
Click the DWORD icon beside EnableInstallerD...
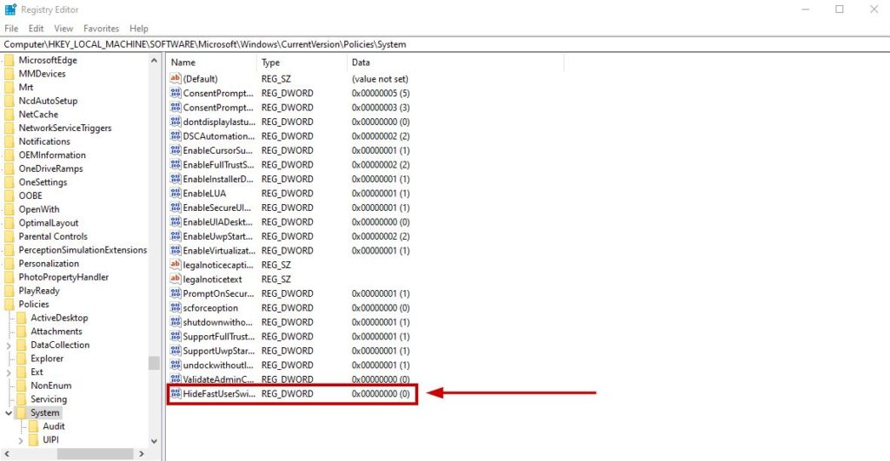click(x=176, y=179)
